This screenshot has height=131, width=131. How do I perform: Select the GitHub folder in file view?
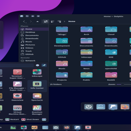point(62,52)
